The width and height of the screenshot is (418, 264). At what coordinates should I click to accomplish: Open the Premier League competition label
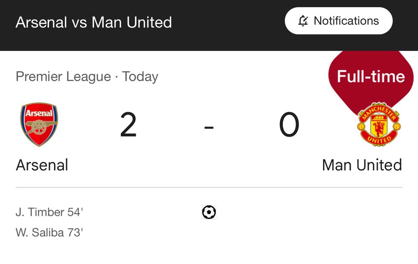coord(63,77)
